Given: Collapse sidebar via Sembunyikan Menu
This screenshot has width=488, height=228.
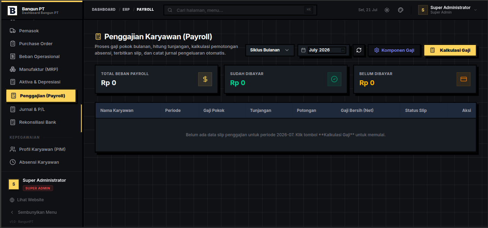Looking at the screenshot, I should pyautogui.click(x=34, y=212).
